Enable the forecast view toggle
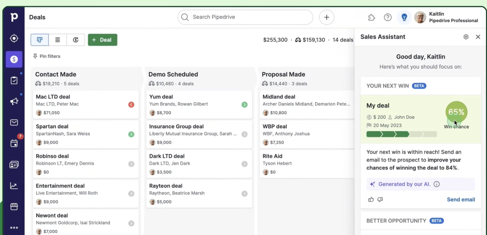The width and height of the screenshot is (487, 235). (76, 40)
